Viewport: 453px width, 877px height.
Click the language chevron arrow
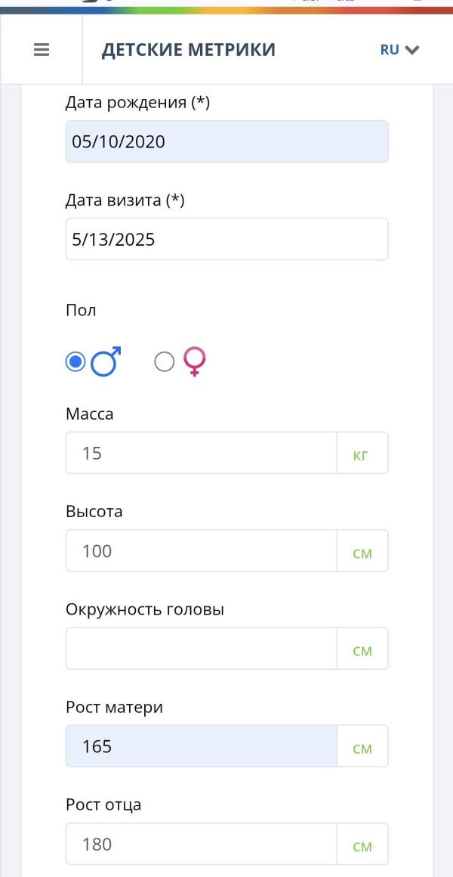click(x=411, y=51)
